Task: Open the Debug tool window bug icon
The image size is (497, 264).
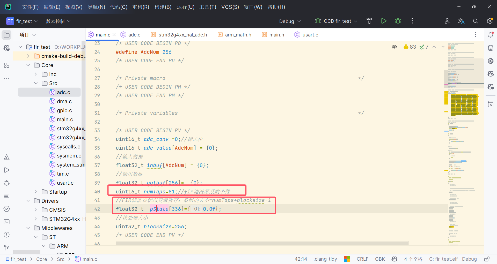Action: point(7,183)
